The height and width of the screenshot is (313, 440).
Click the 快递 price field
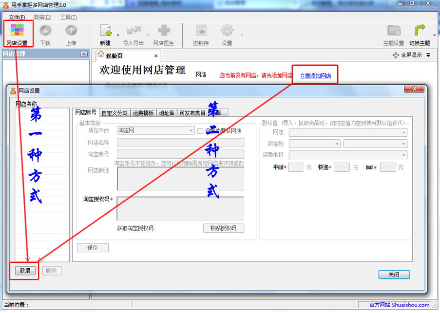coord(342,167)
